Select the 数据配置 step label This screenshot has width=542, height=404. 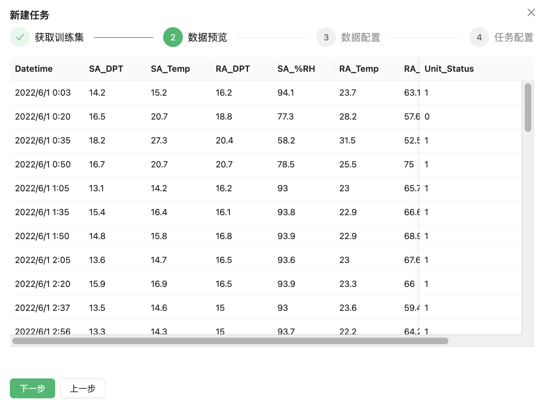pyautogui.click(x=360, y=38)
